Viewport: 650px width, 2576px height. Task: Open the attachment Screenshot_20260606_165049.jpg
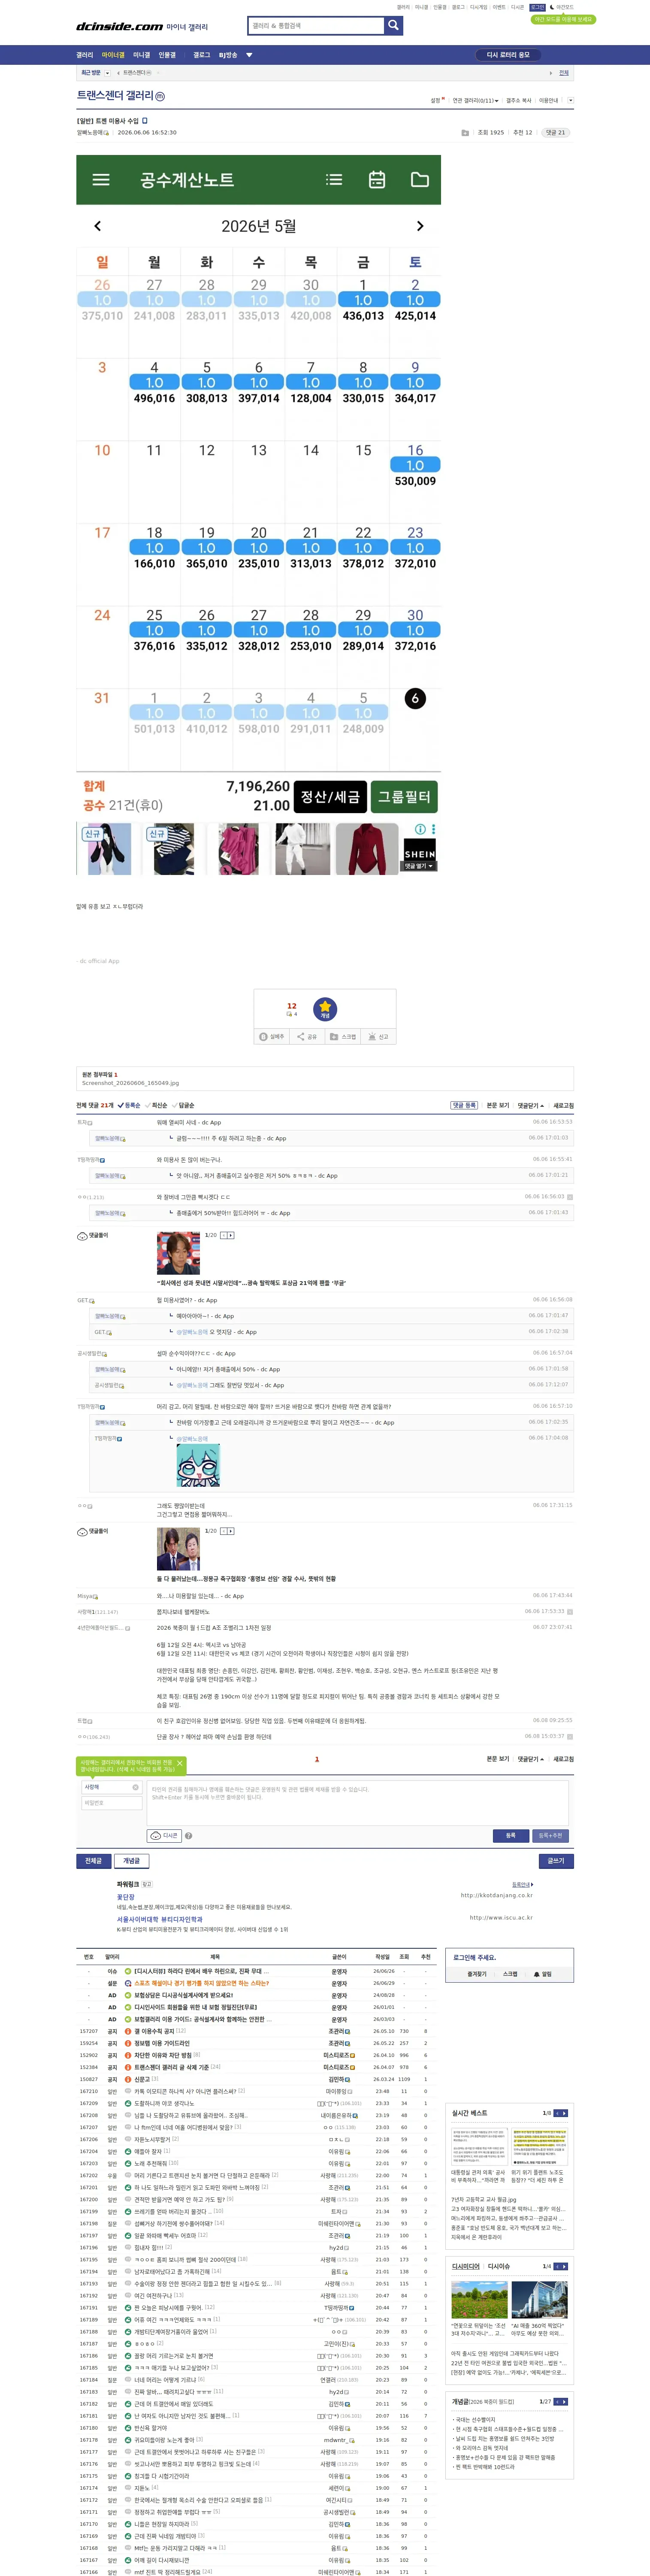pos(130,1083)
